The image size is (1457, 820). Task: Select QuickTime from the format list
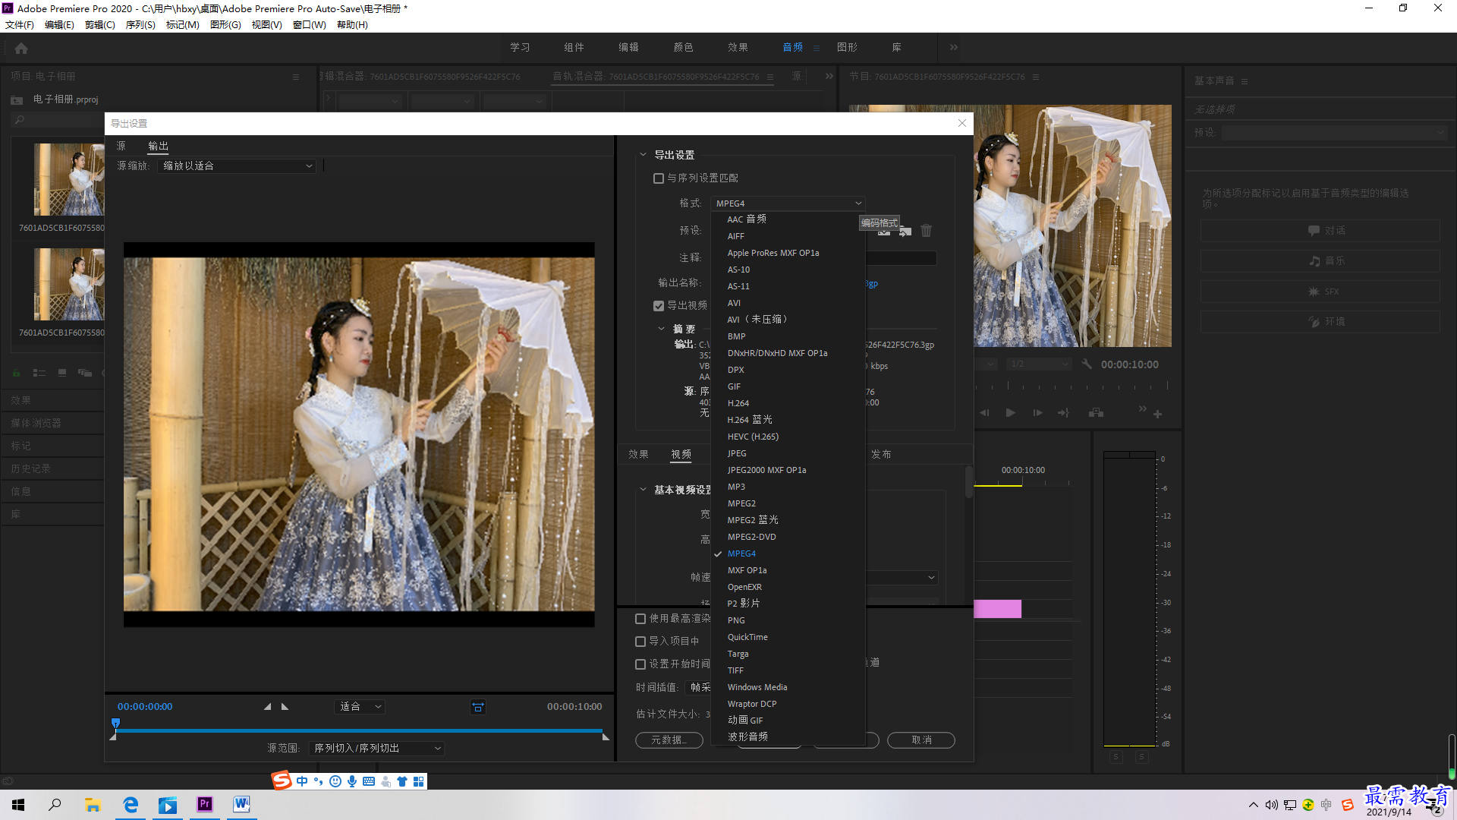tap(747, 637)
